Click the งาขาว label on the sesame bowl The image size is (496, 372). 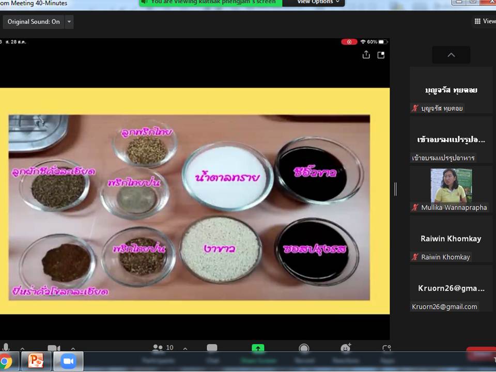point(220,249)
